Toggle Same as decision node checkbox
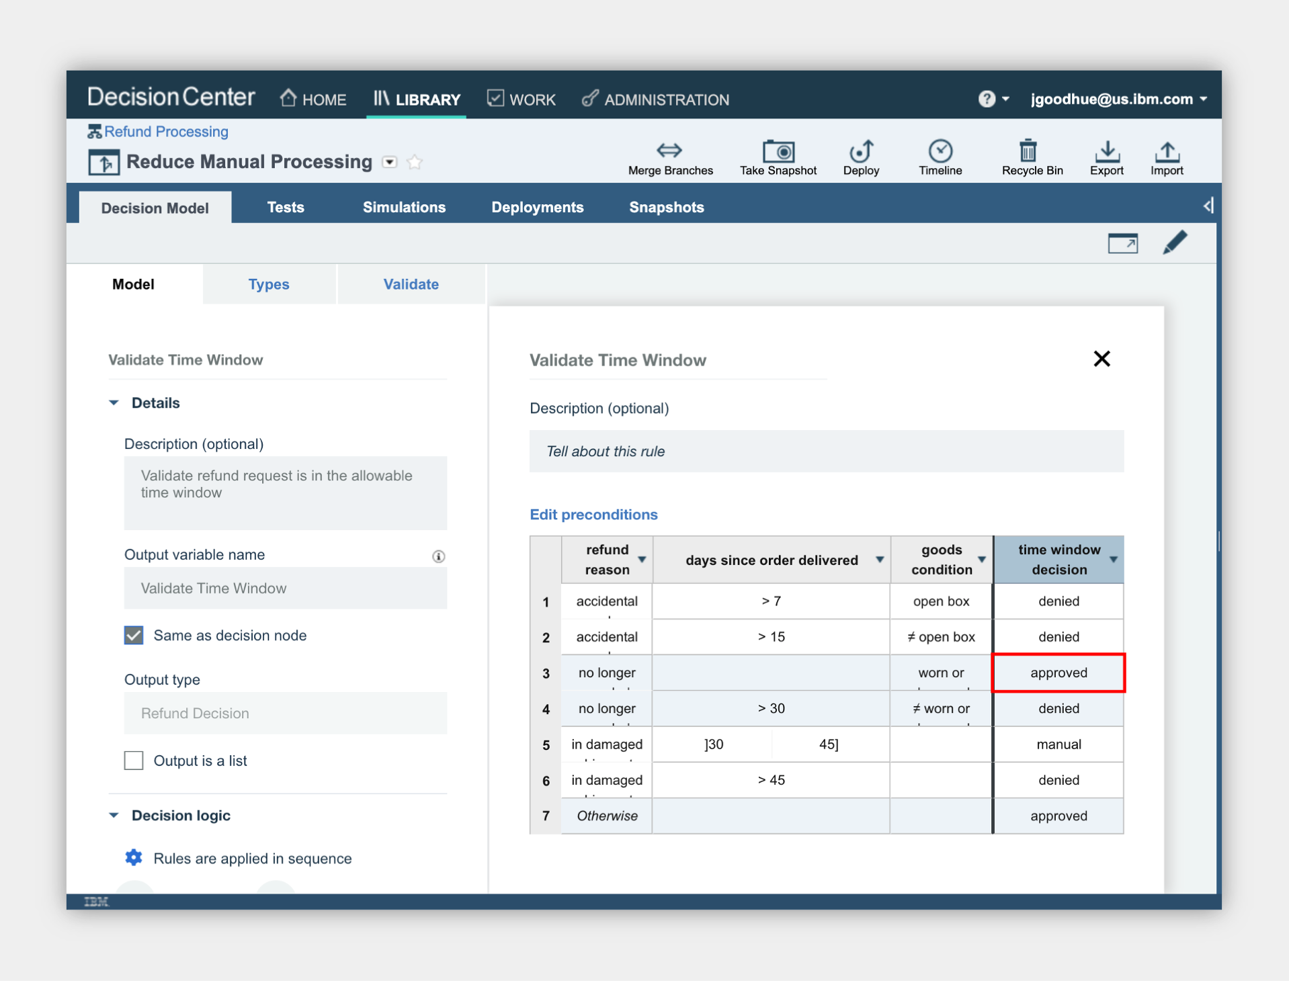Image resolution: width=1289 pixels, height=981 pixels. pyautogui.click(x=134, y=635)
